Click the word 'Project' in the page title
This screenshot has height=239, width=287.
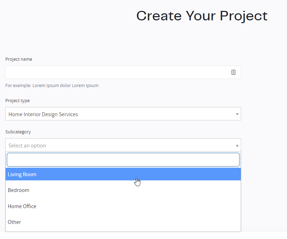point(244,16)
